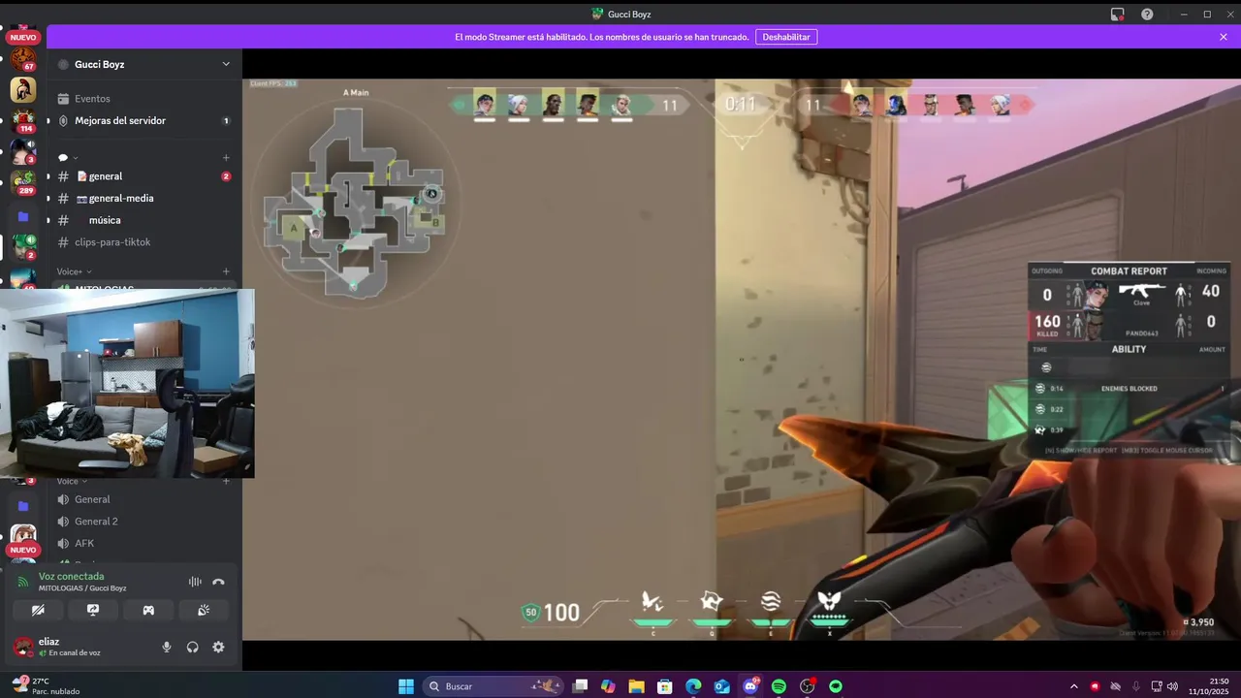Open Outlook from the taskbar
Image resolution: width=1241 pixels, height=698 pixels.
coord(722,686)
